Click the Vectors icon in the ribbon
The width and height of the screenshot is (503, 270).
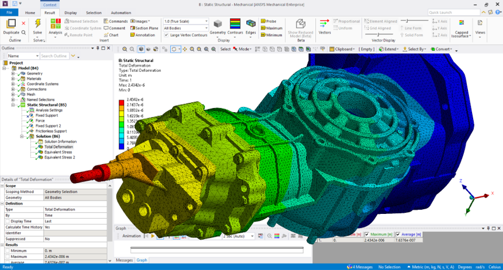[x=325, y=25]
